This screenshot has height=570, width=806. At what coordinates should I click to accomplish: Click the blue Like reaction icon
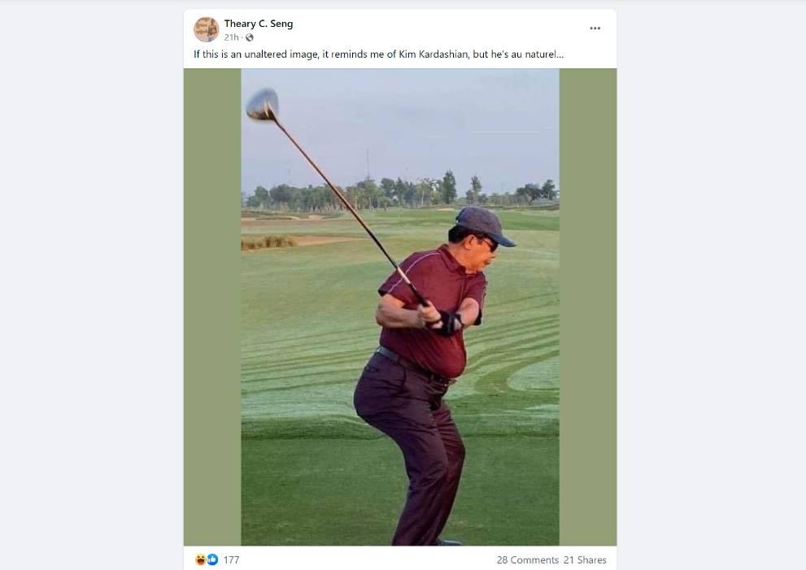click(212, 559)
